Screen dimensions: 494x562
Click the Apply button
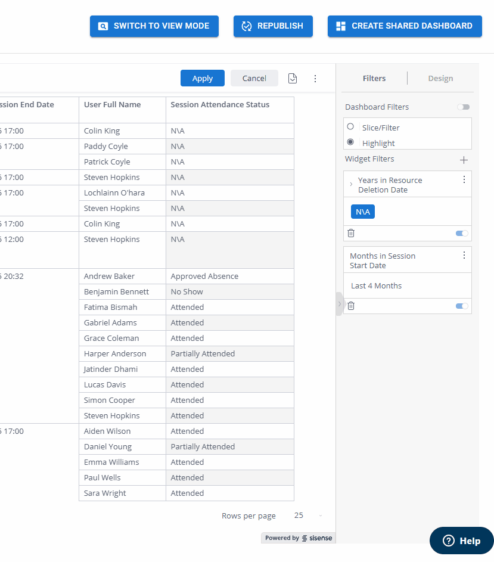pos(202,78)
